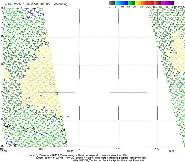Click the isolated island outline east of the swath near 12N
185x162 pixels.
(68, 116)
